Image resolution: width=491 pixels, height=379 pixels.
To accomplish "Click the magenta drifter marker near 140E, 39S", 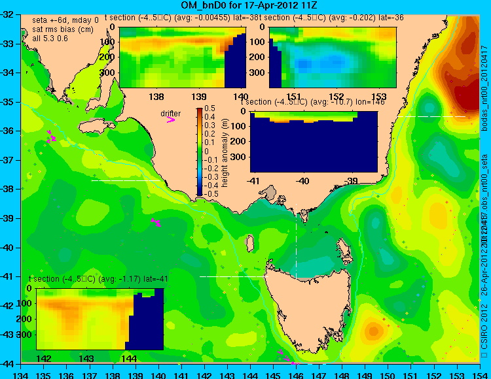I will [156, 222].
